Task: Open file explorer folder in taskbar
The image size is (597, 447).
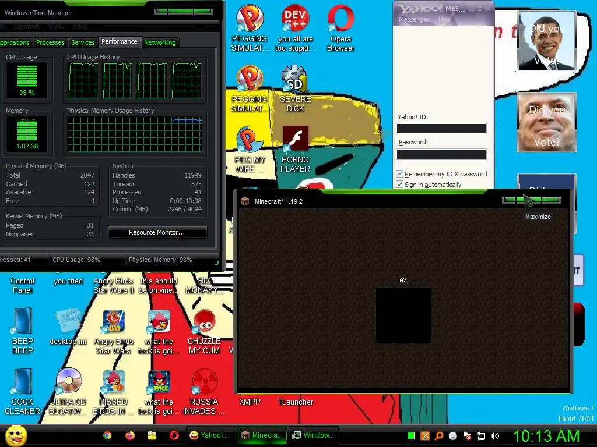Action: coord(152,435)
